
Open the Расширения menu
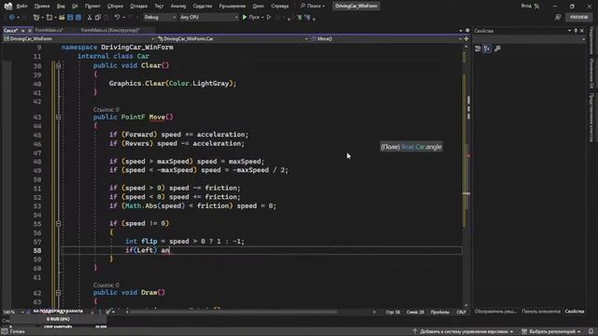[x=233, y=6]
